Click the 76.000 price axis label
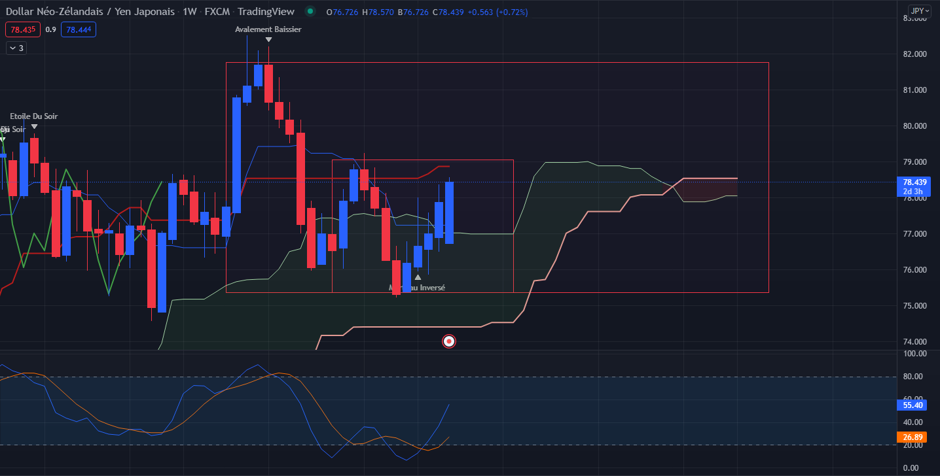This screenshot has width=940, height=476. tap(914, 270)
